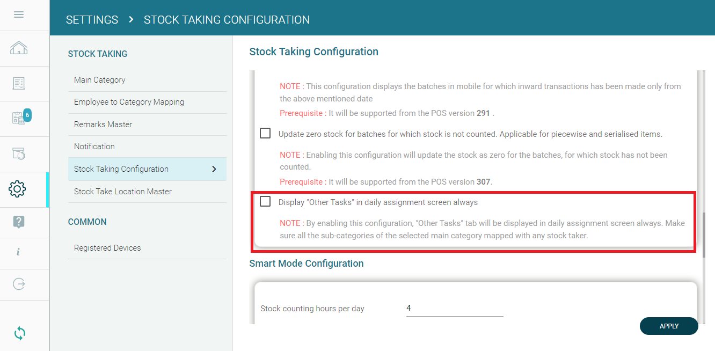Expand the Stock Taking Configuration chevron
This screenshot has width=715, height=351.
pyautogui.click(x=214, y=169)
